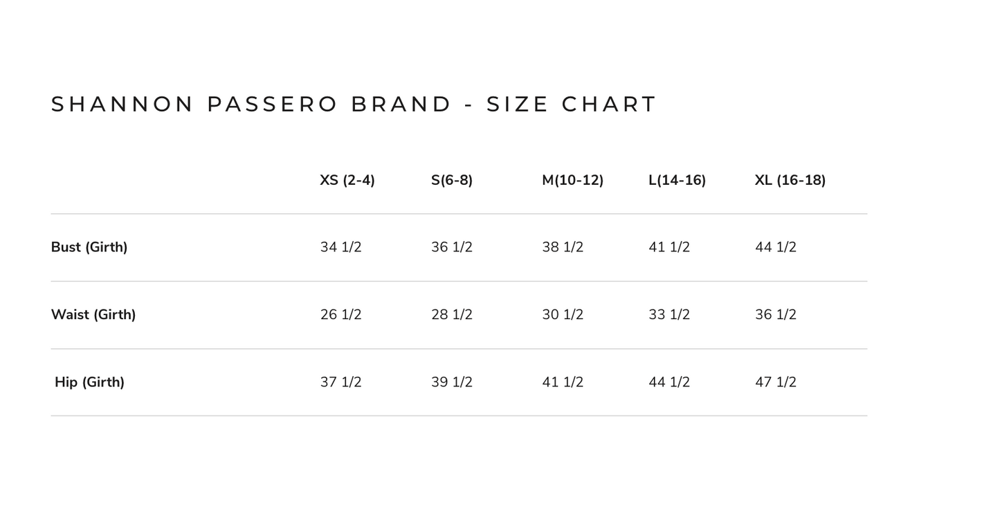
Task: Click the S waist value 28 1/2
Action: tap(452, 314)
